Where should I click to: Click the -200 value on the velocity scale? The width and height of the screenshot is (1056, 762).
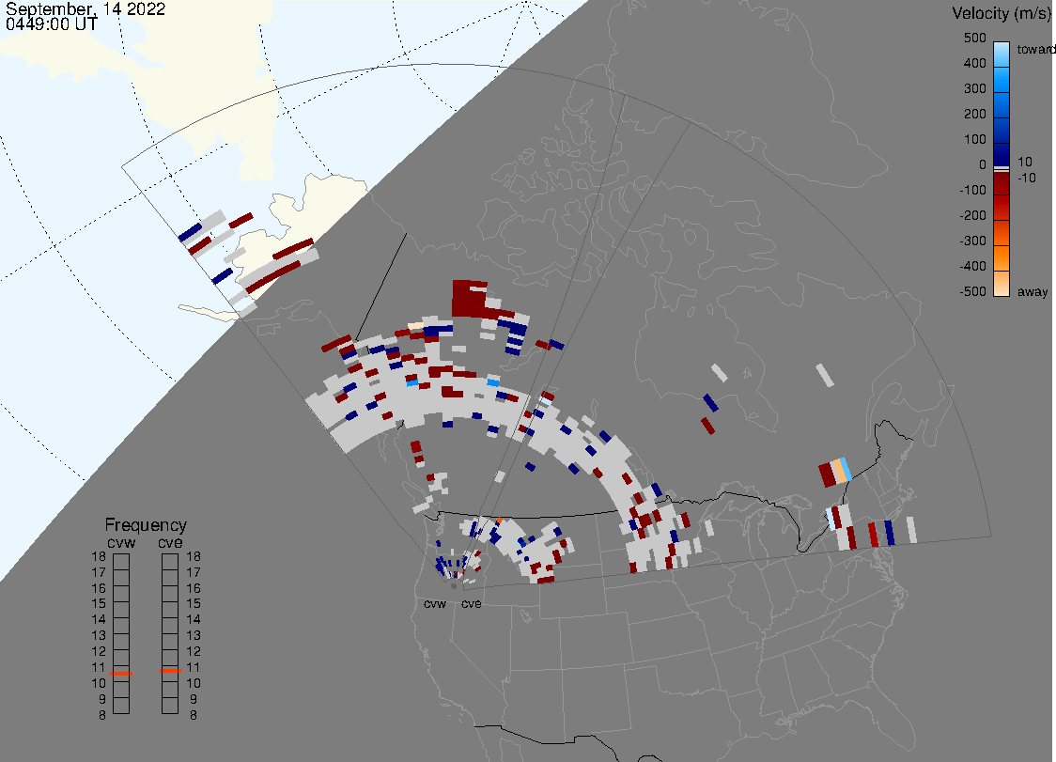[972, 215]
